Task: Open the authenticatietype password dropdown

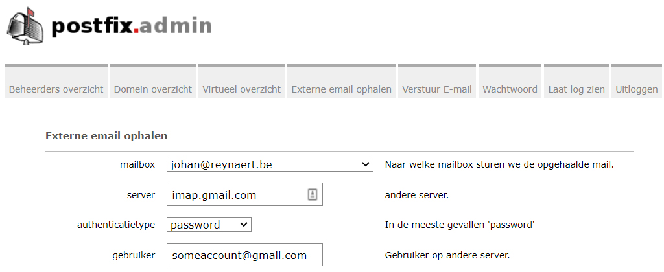Action: click(209, 225)
